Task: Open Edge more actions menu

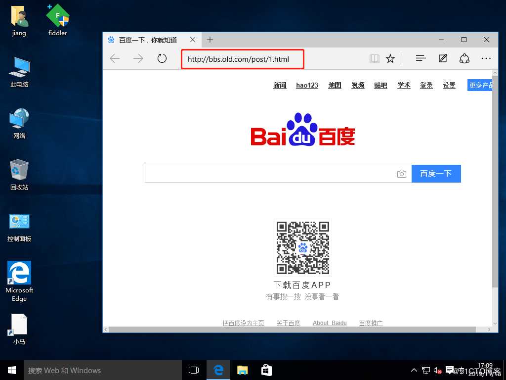Action: [486, 59]
